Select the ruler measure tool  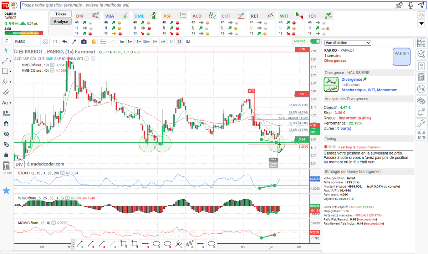click(x=6, y=113)
